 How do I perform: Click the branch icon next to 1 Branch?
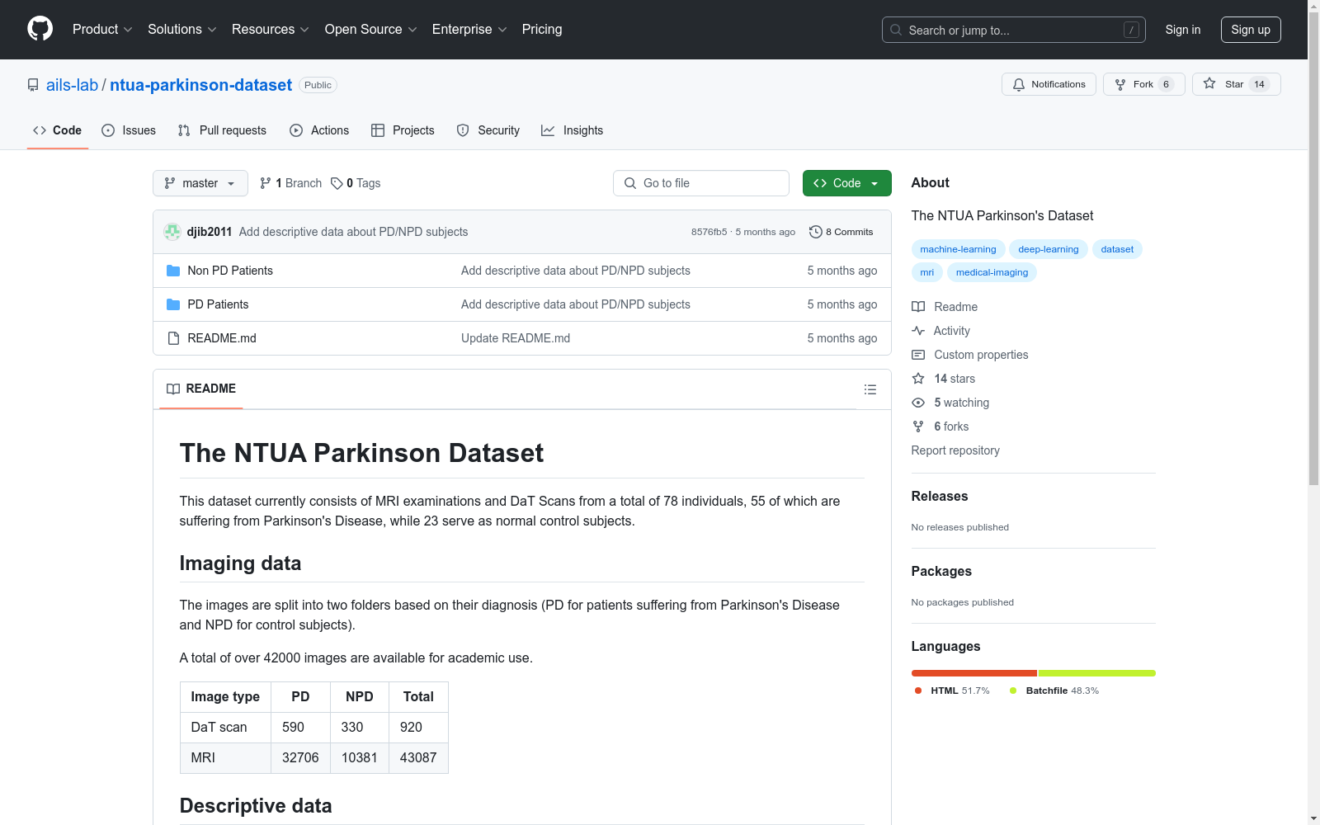point(266,183)
